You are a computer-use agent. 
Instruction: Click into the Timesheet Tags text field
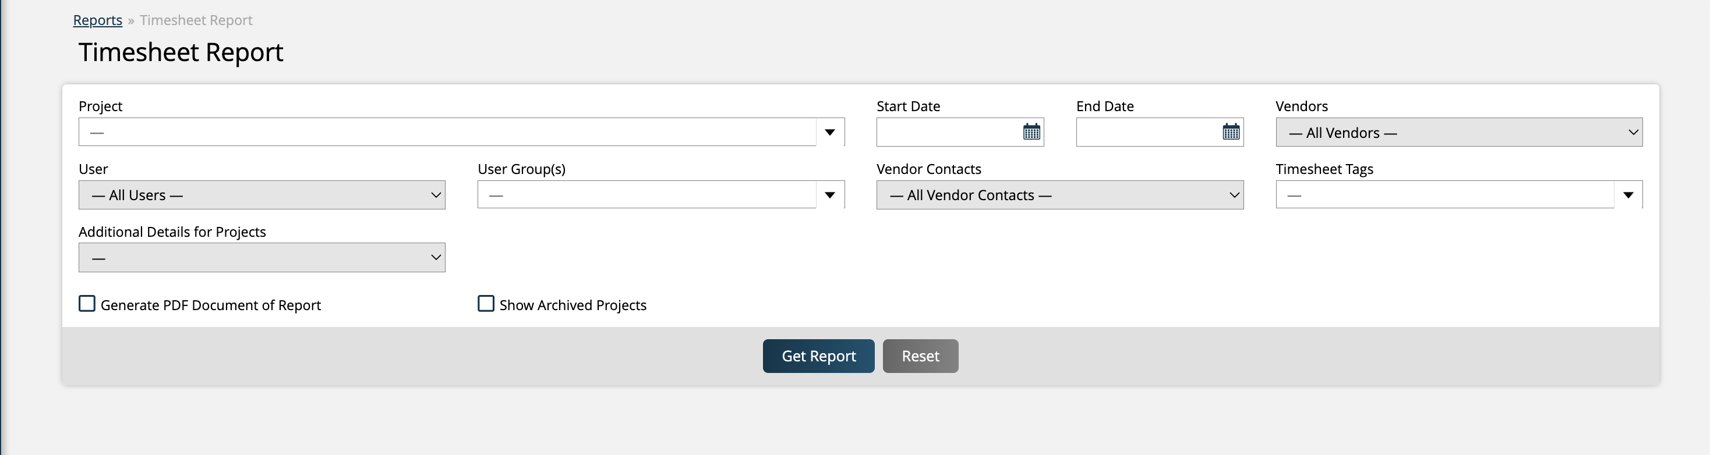pyautogui.click(x=1445, y=195)
